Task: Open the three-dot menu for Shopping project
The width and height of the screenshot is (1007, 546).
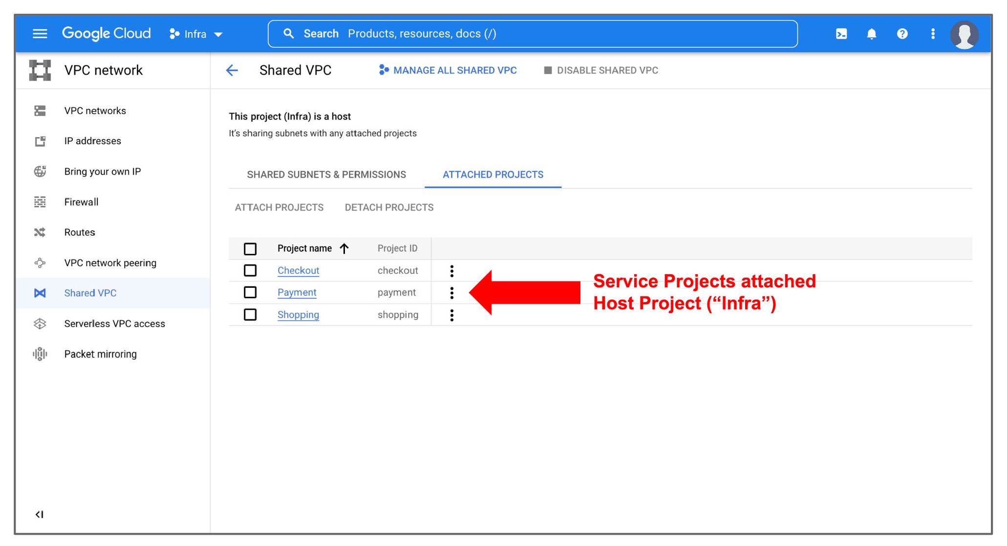Action: [452, 315]
